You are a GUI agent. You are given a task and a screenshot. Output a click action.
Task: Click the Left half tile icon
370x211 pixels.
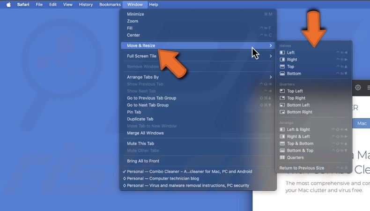[x=282, y=53]
